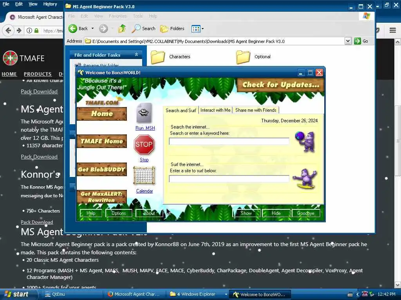Image resolution: width=401 pixels, height=300 pixels.
Task: Click the padlock icon in Firefox URL bar
Action: click(x=36, y=30)
